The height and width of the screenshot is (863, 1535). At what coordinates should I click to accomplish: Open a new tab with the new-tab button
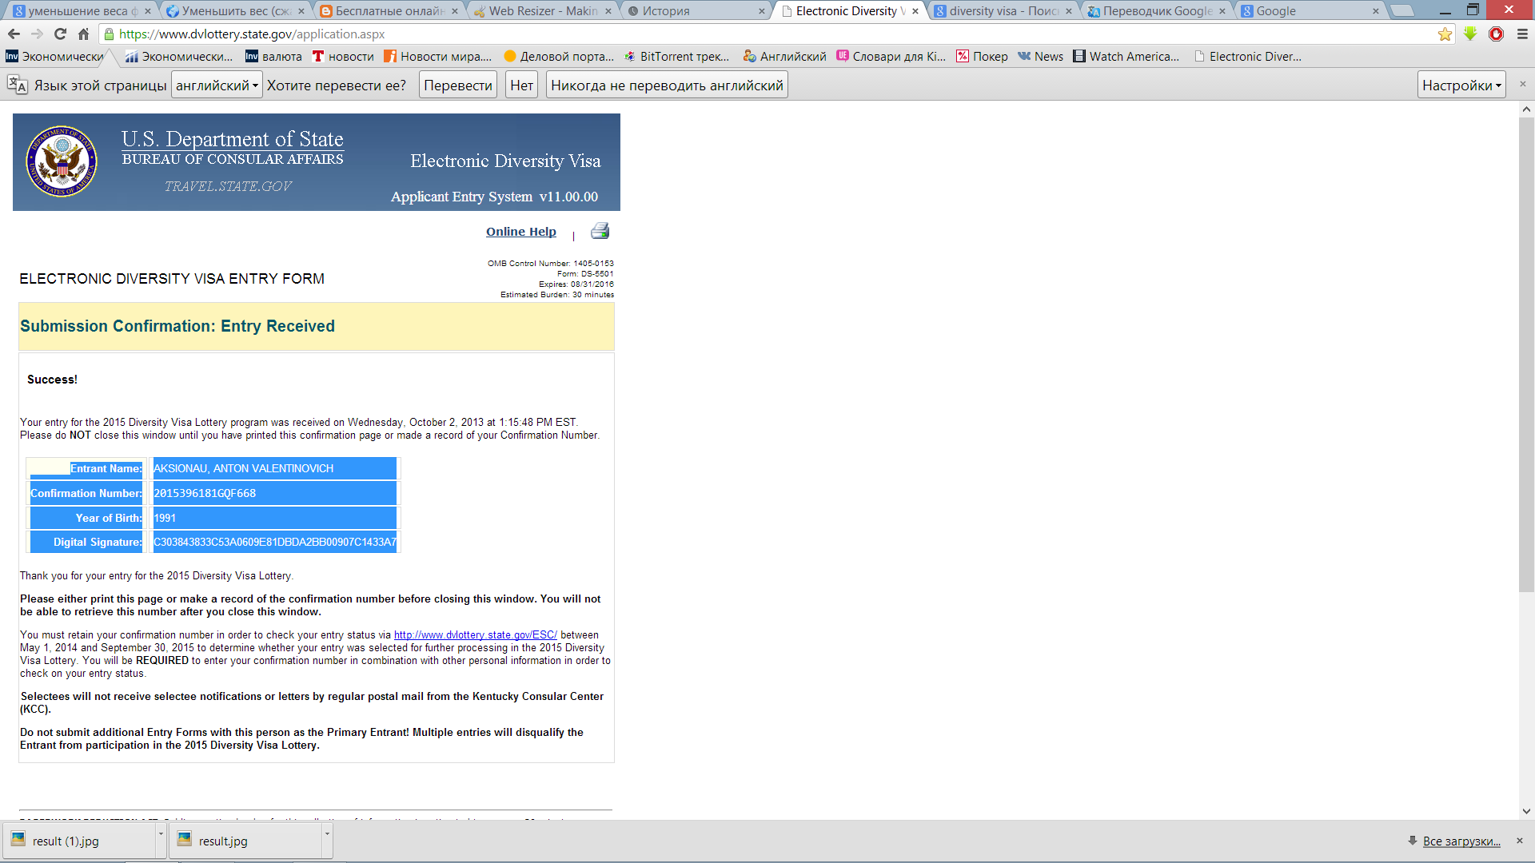click(1401, 11)
